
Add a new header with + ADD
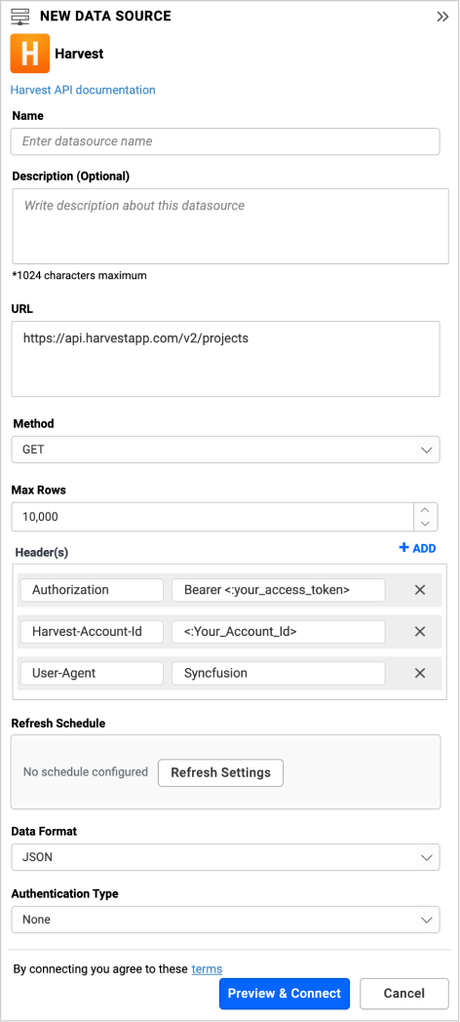tap(417, 549)
